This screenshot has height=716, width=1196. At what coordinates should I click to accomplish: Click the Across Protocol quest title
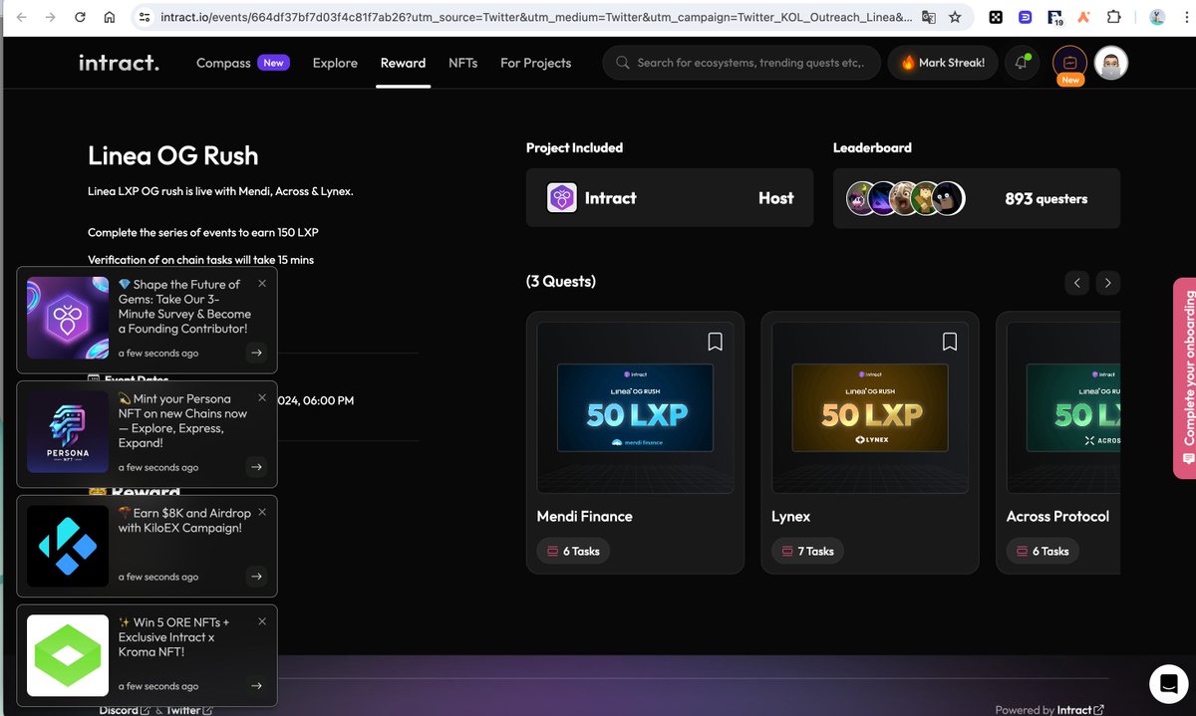[x=1057, y=516]
